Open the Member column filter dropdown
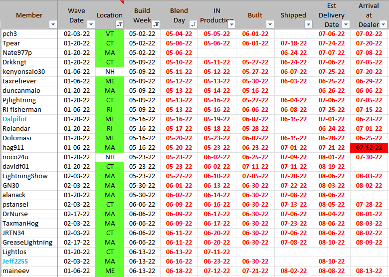Screen dimensions: 389x277 pyautogui.click(x=53, y=24)
